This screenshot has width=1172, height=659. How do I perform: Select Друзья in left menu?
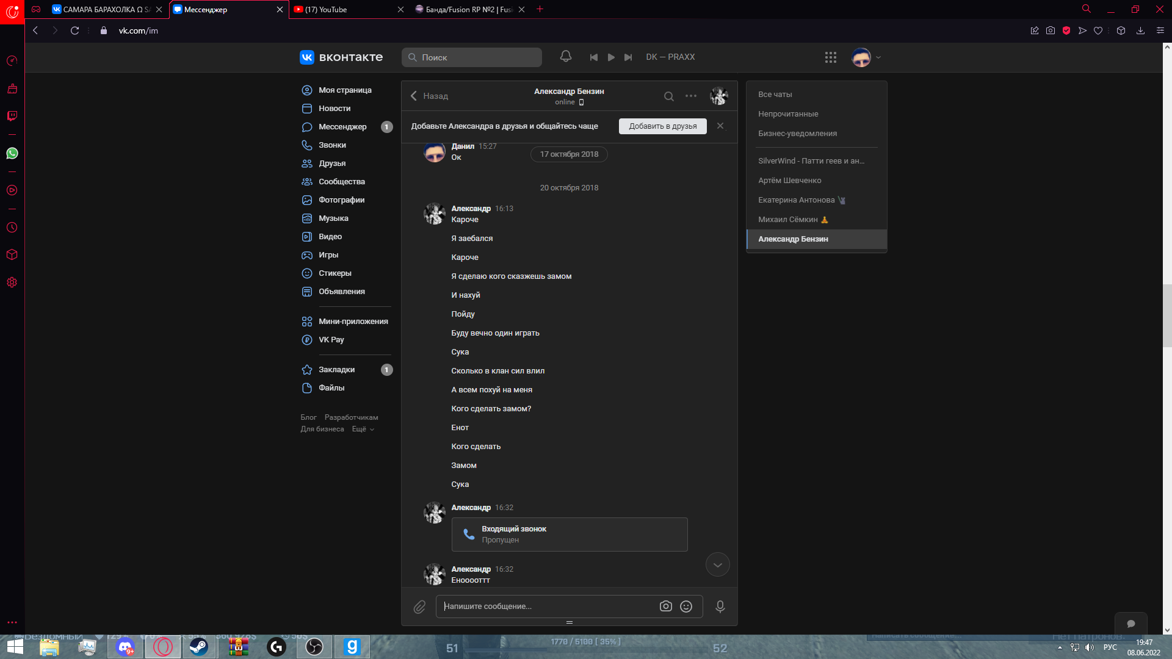click(x=331, y=164)
